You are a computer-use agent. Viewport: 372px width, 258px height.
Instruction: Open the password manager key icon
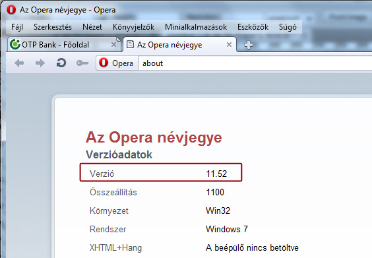click(x=82, y=63)
